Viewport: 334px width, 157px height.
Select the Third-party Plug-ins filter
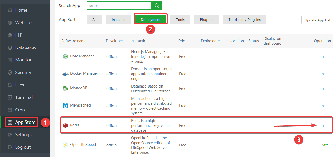tap(244, 19)
